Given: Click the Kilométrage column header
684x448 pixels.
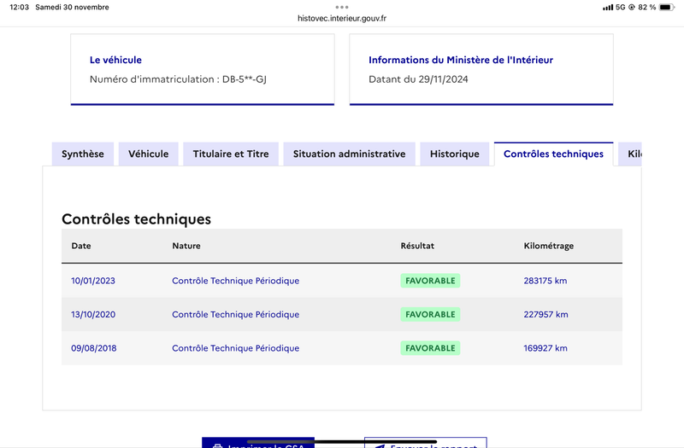Looking at the screenshot, I should (x=549, y=246).
